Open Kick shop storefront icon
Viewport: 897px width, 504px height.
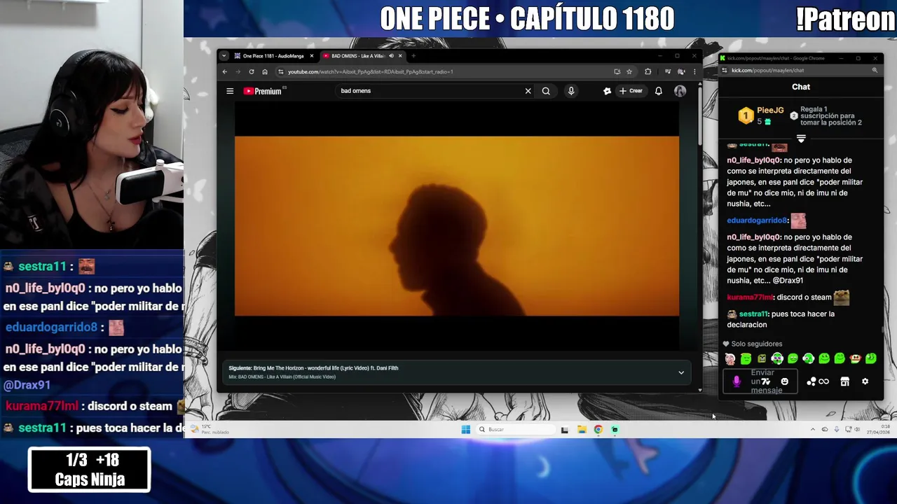point(844,381)
